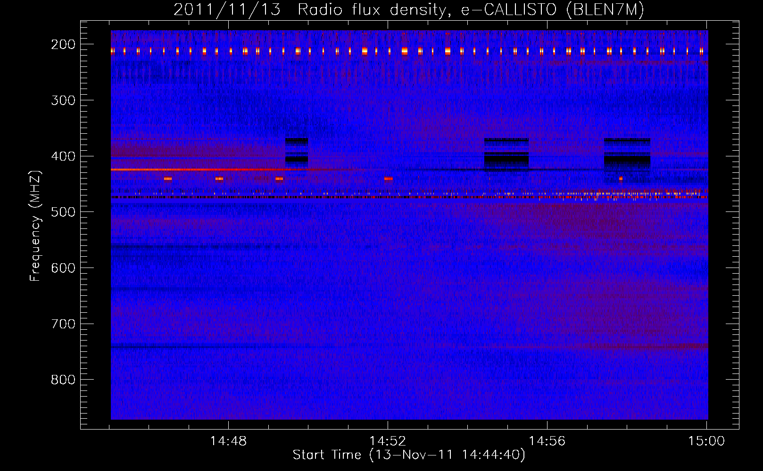Click the 700 frequency tick label
This screenshot has width=763, height=471.
[x=63, y=324]
